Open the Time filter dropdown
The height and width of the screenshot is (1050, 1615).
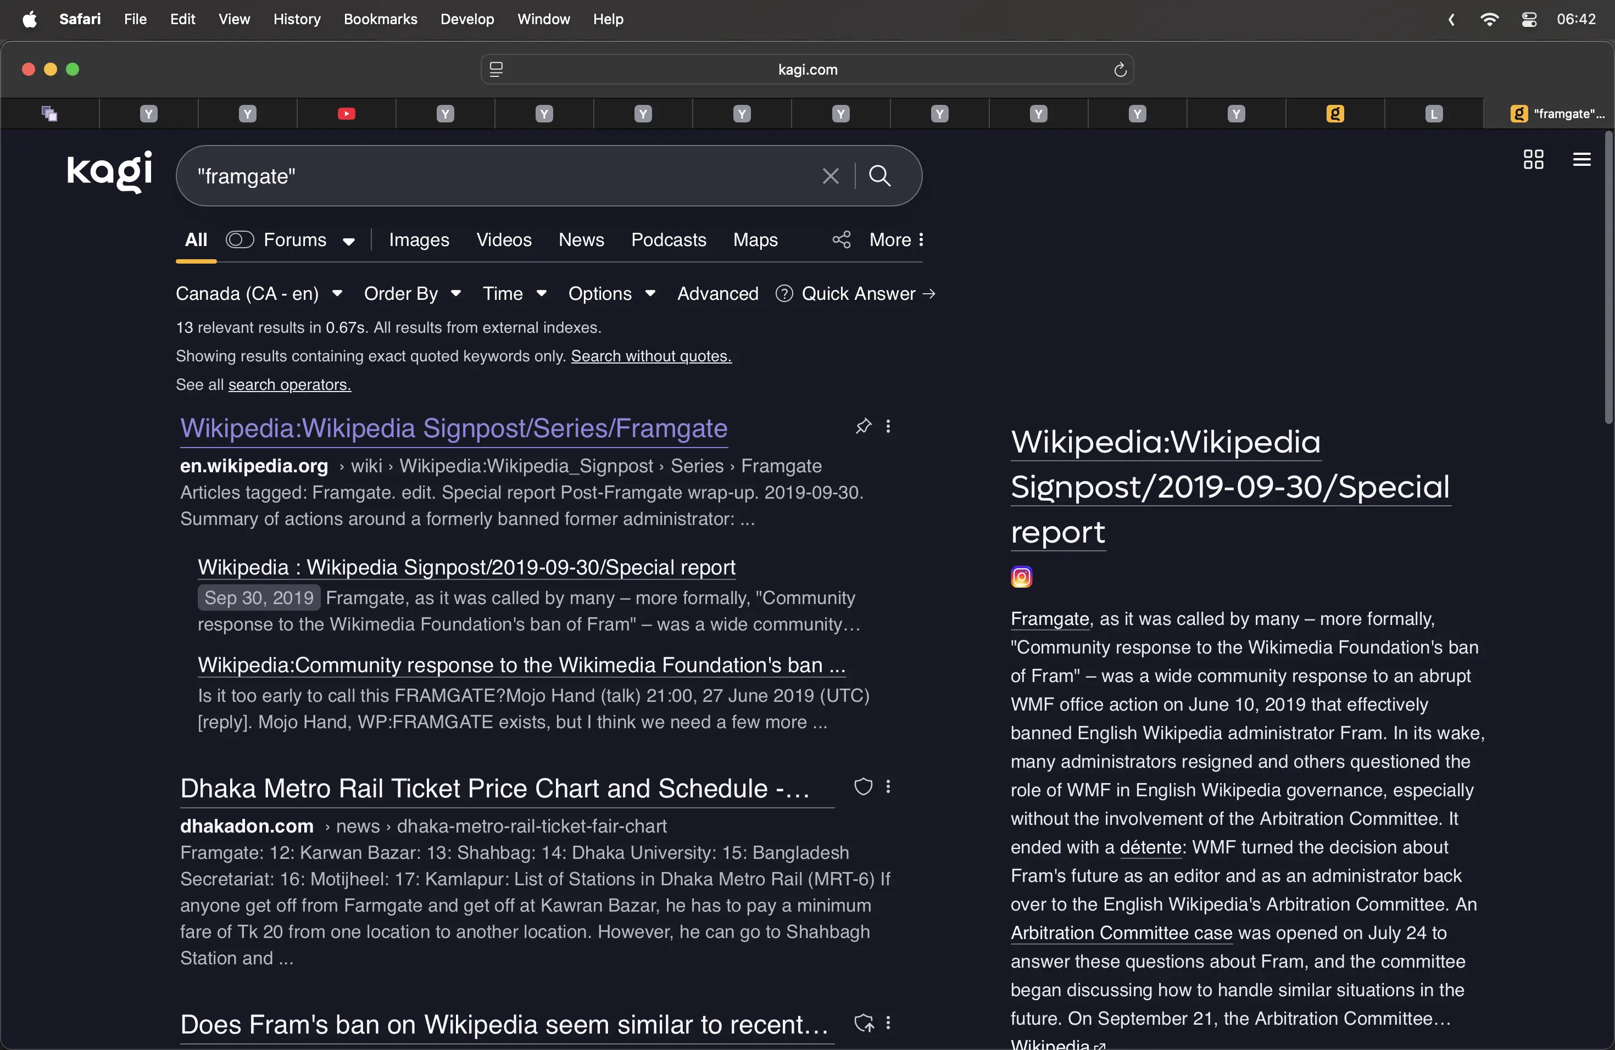[x=514, y=294]
